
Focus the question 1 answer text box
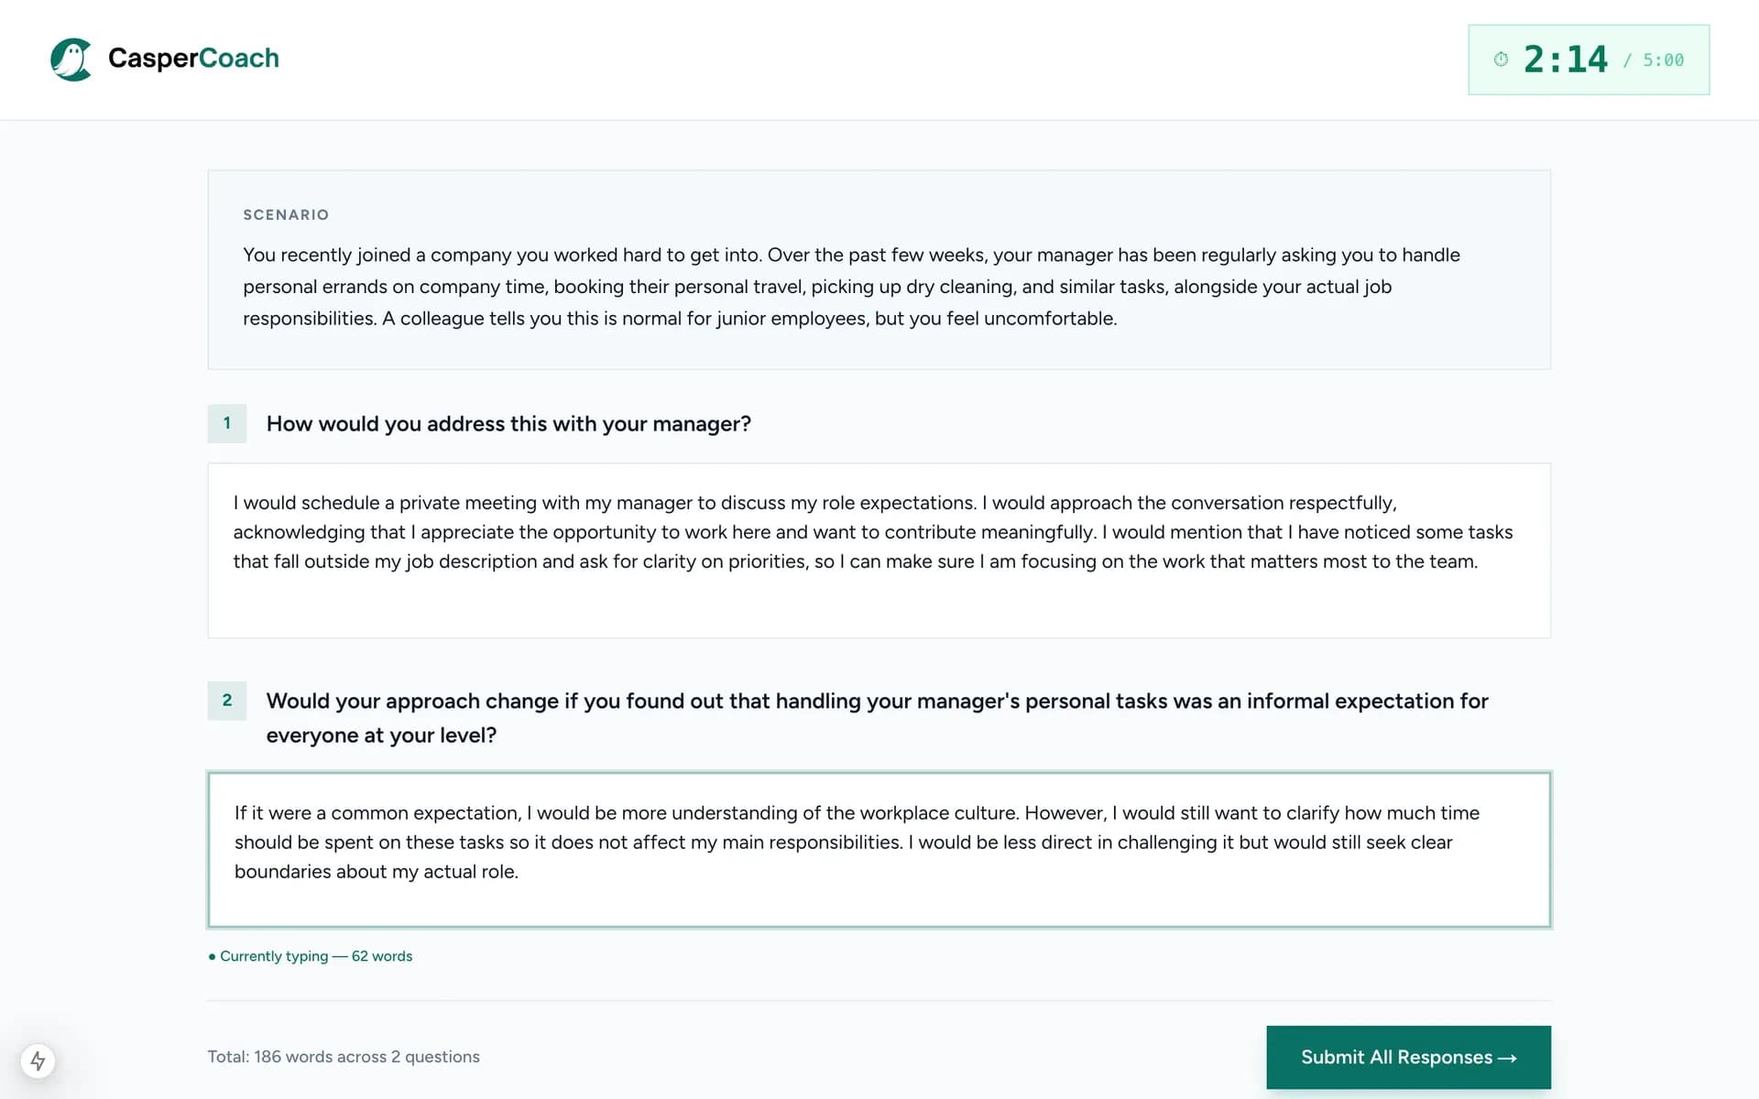(879, 550)
